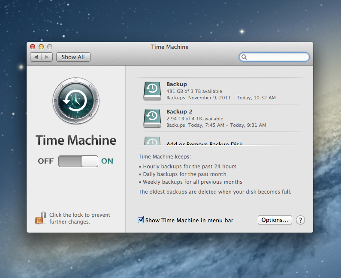This screenshot has width=341, height=278.
Task: Click the Time Machine window title bar
Action: pos(169,47)
